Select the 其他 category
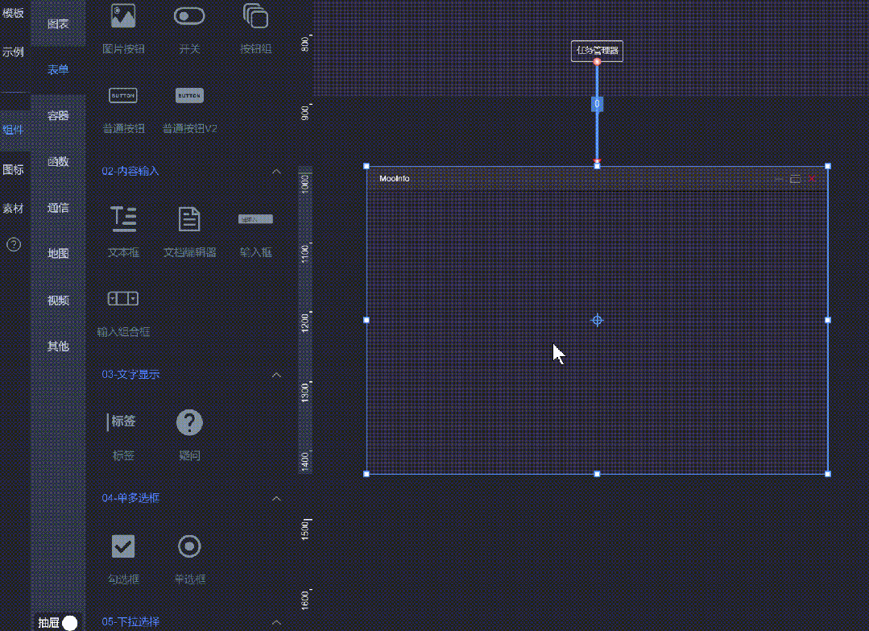869x631 pixels. coord(58,346)
